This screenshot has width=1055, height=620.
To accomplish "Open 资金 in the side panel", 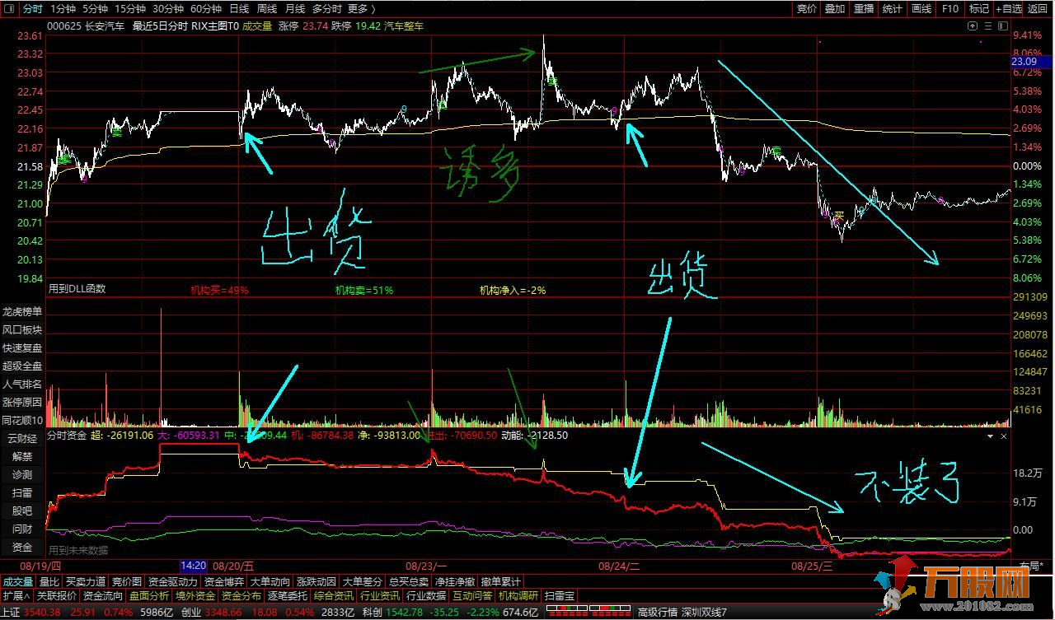I will 22,548.
